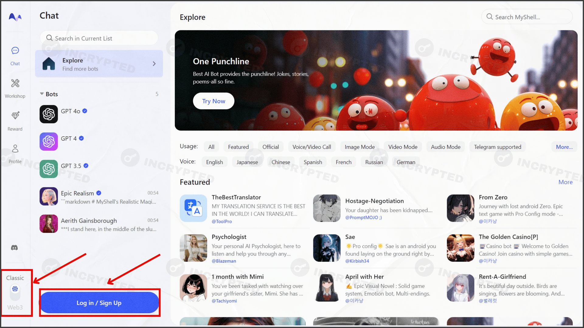Click the Discord icon in sidebar
This screenshot has height=328, width=584.
coord(15,248)
